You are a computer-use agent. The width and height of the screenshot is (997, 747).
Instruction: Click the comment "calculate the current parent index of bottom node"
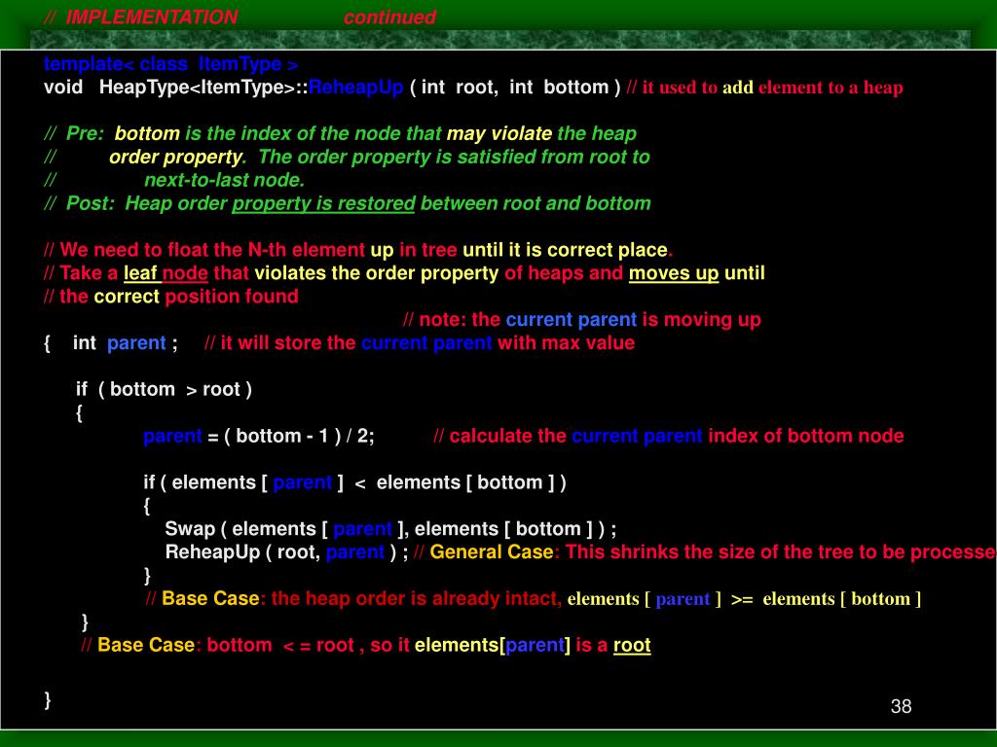pos(668,436)
